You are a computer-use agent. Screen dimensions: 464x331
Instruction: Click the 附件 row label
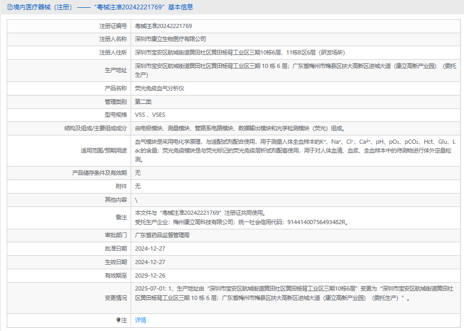point(121,186)
